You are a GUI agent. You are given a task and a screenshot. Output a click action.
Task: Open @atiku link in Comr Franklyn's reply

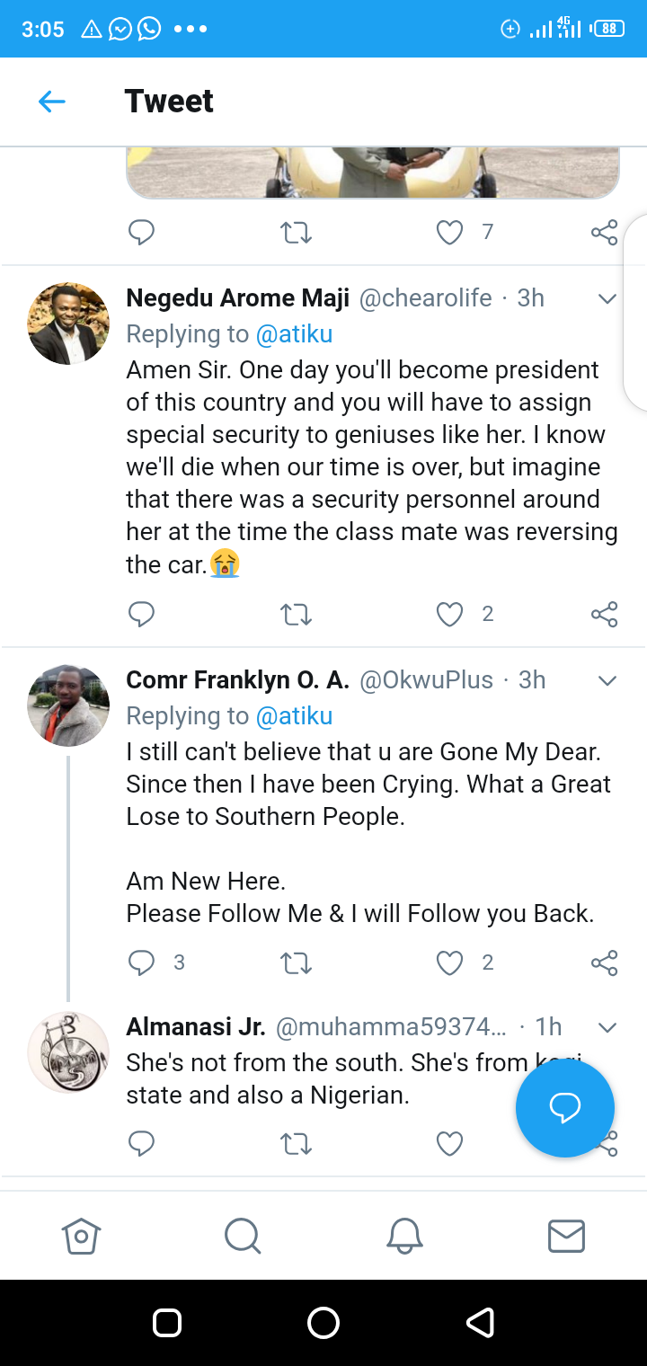[295, 716]
